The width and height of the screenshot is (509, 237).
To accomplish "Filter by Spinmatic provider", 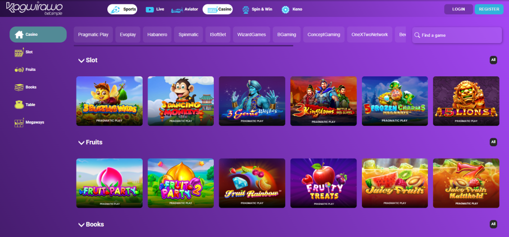I will [x=188, y=35].
